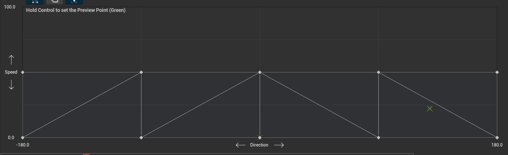Select the top-left sample at Direction -180

(x=23, y=72)
